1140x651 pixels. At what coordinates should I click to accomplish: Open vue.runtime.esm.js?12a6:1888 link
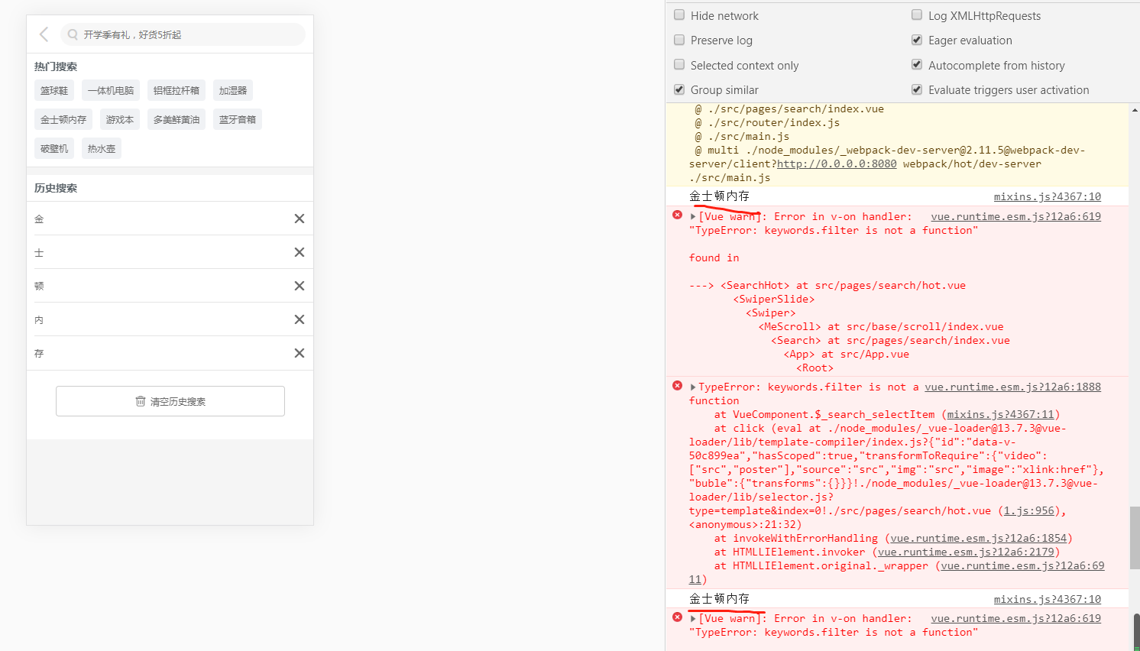[x=1012, y=387]
